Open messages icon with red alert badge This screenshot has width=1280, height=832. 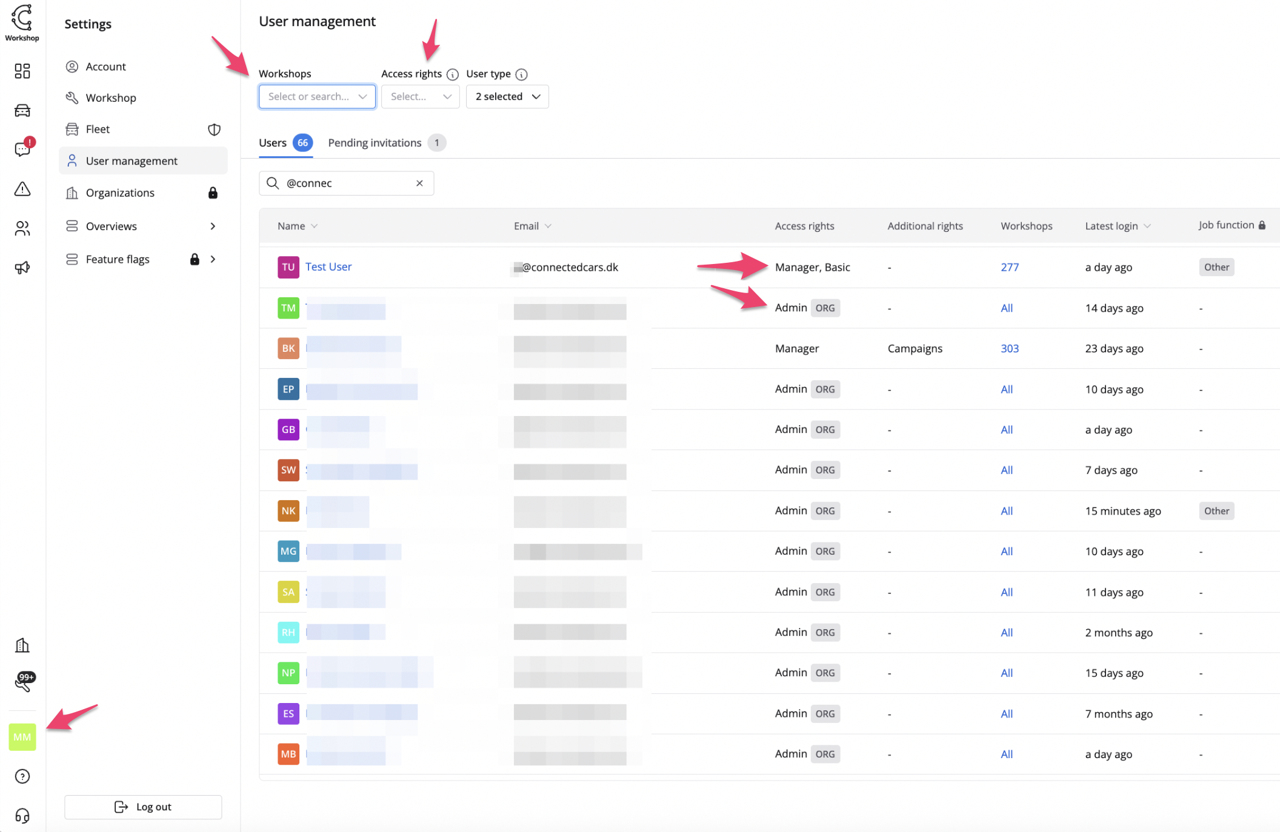coord(22,149)
